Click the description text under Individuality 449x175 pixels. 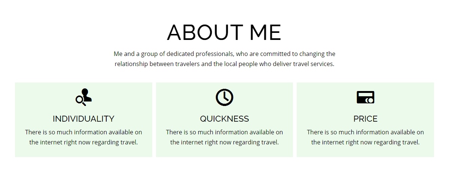point(83,137)
